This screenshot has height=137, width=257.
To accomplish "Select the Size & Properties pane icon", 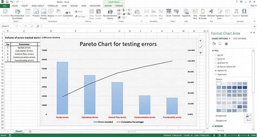I will click(x=226, y=44).
